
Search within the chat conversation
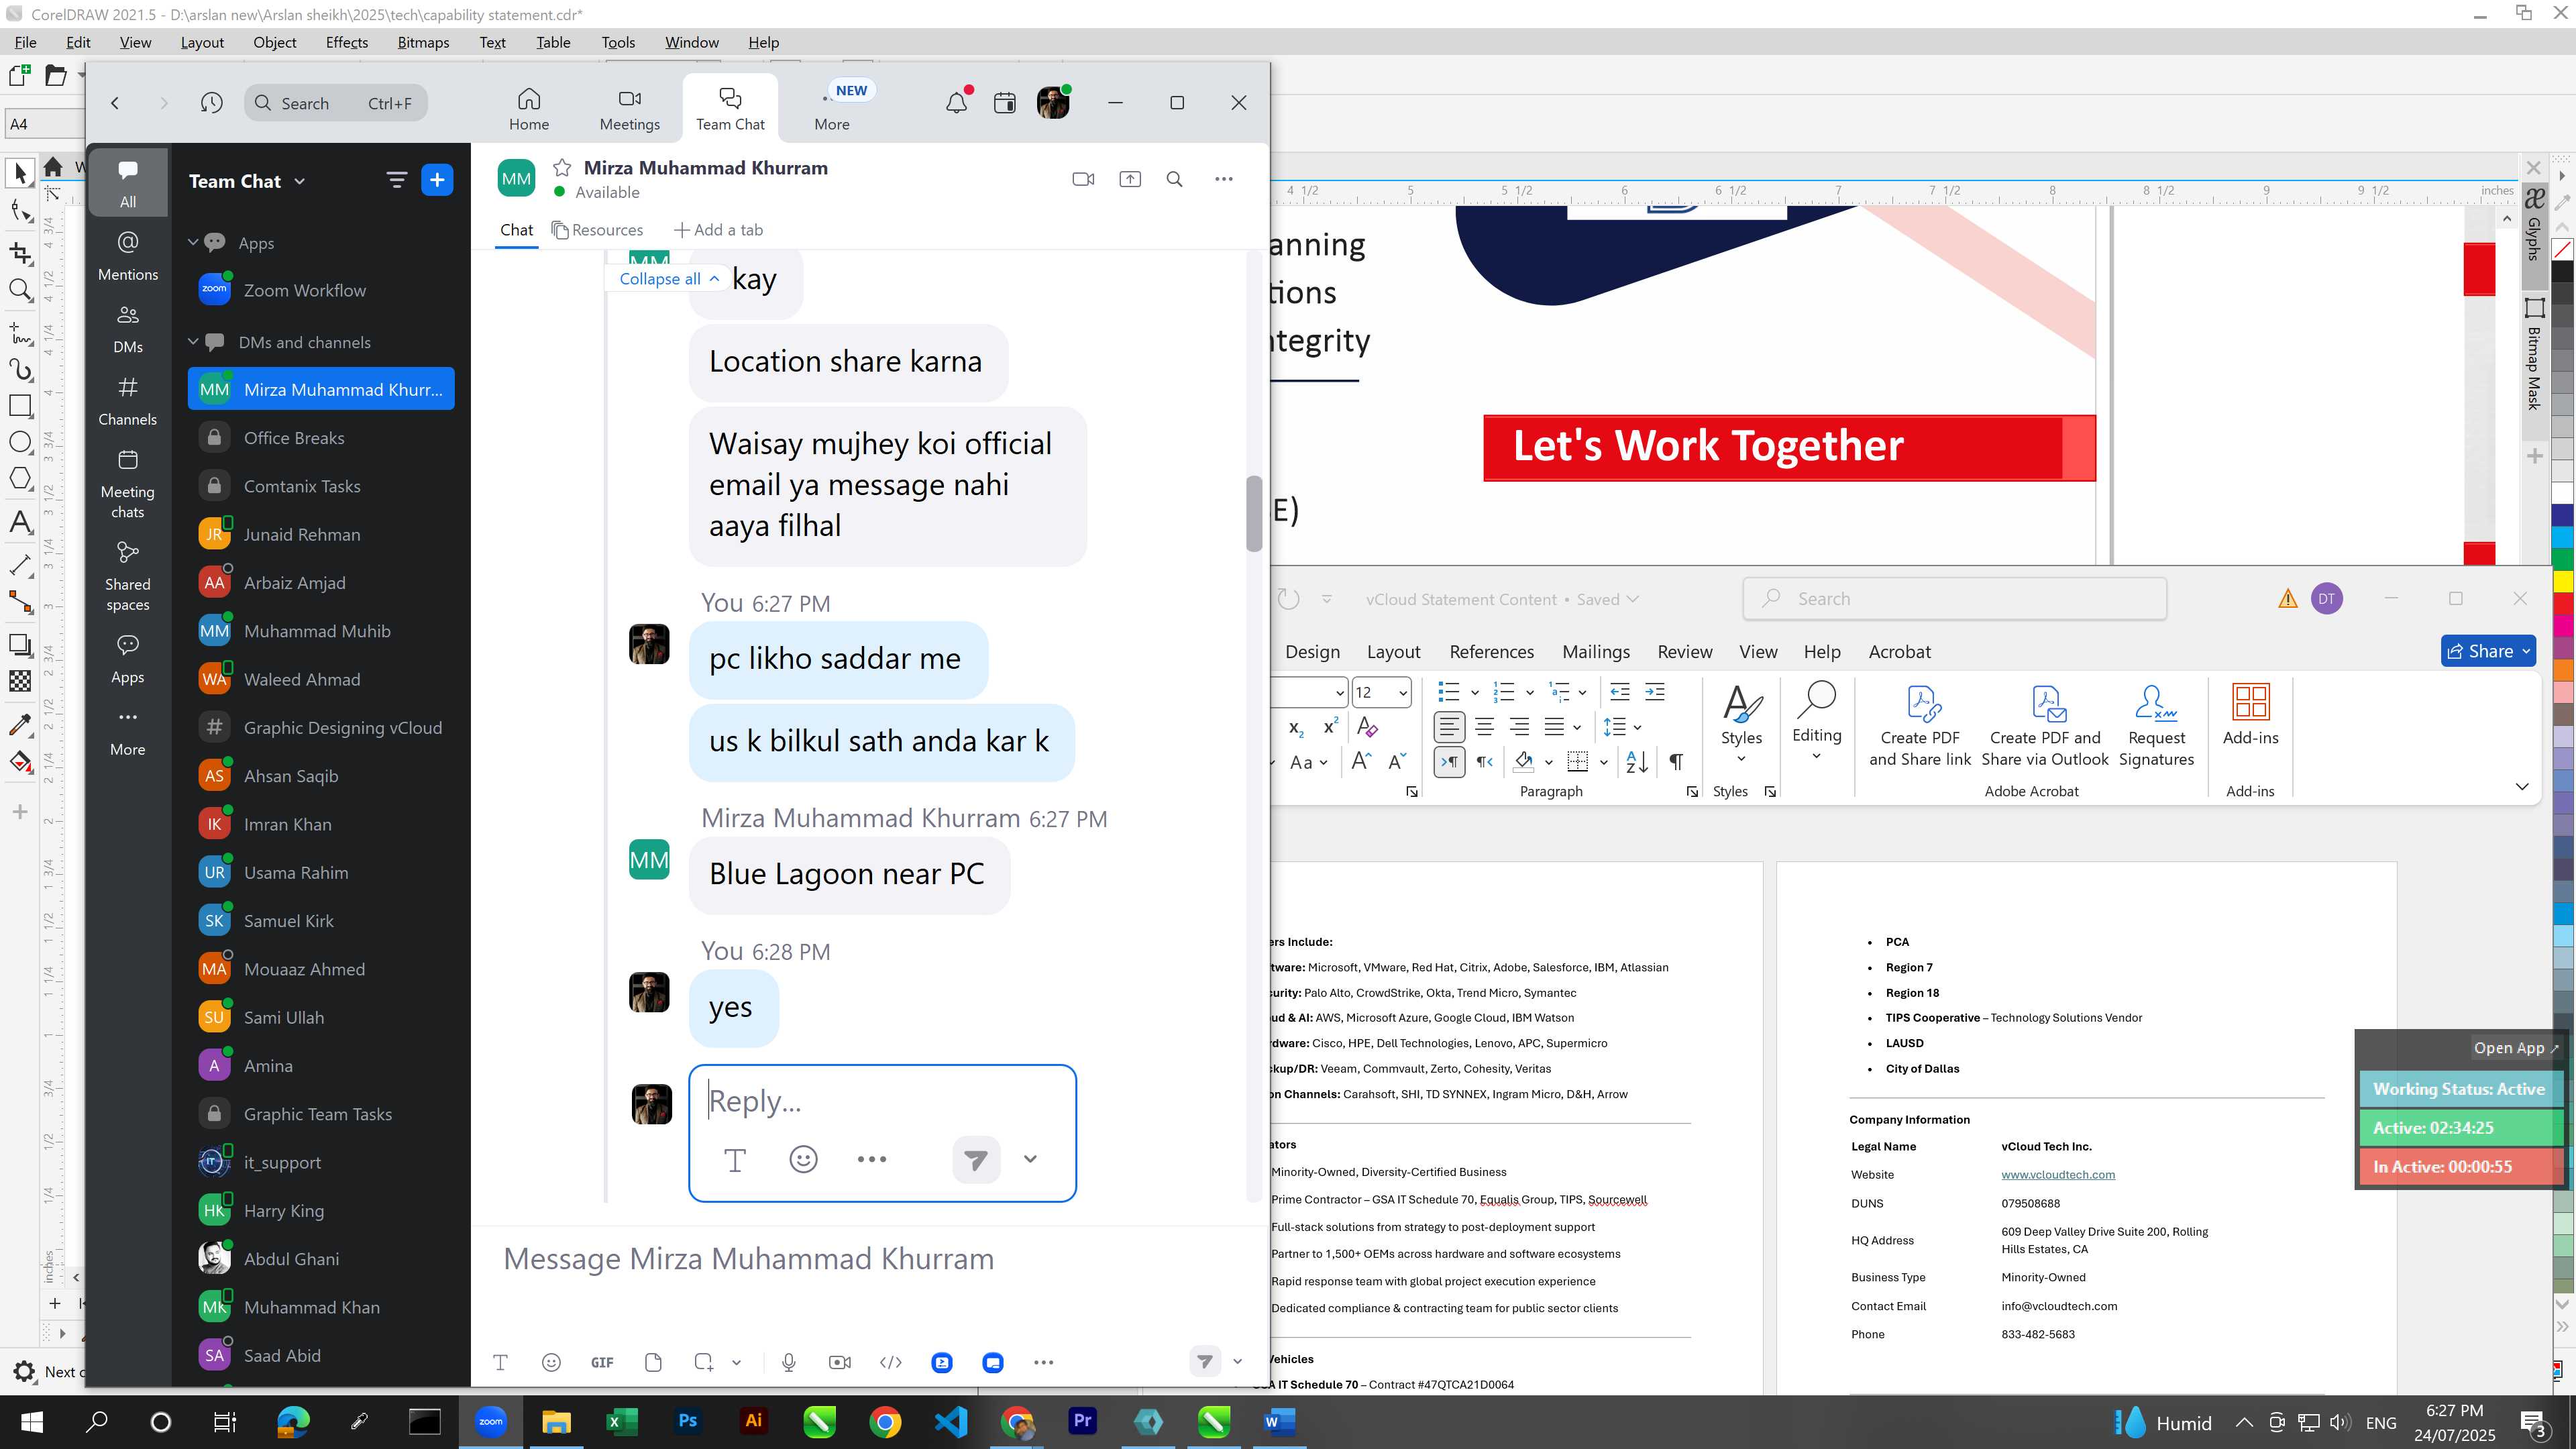pos(1175,179)
